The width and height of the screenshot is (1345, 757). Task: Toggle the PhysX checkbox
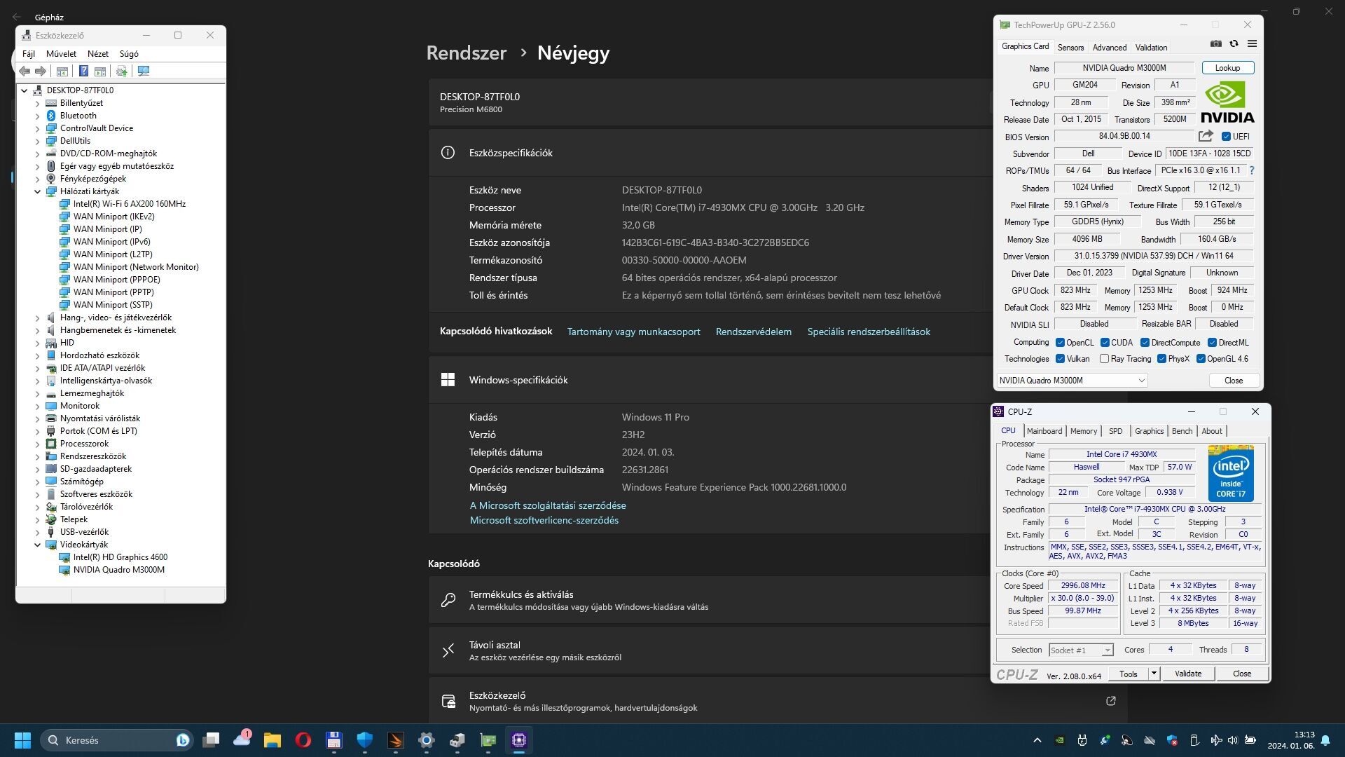tap(1161, 359)
